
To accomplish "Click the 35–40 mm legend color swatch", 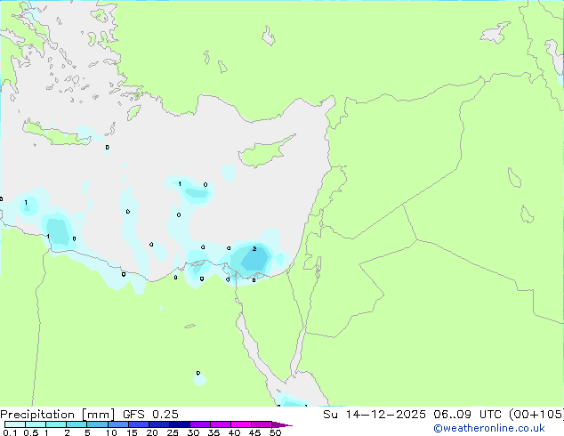I will click(221, 424).
